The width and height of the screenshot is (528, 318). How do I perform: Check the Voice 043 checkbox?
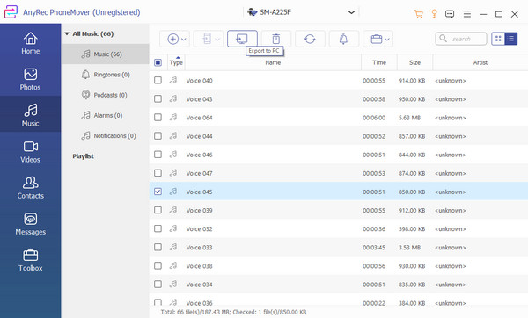[x=158, y=99]
